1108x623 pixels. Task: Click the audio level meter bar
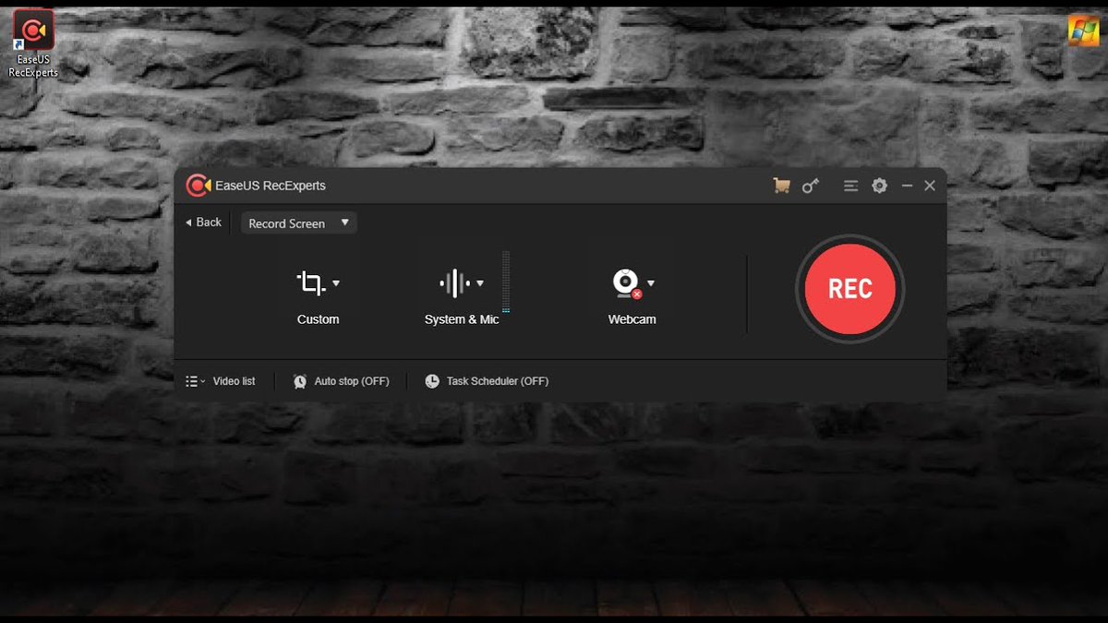click(x=506, y=282)
